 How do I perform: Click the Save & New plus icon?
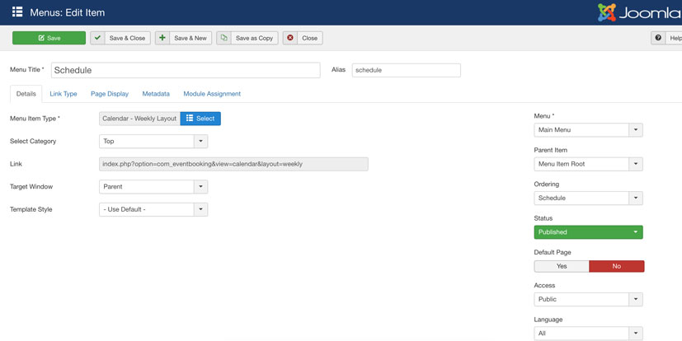[x=162, y=38]
